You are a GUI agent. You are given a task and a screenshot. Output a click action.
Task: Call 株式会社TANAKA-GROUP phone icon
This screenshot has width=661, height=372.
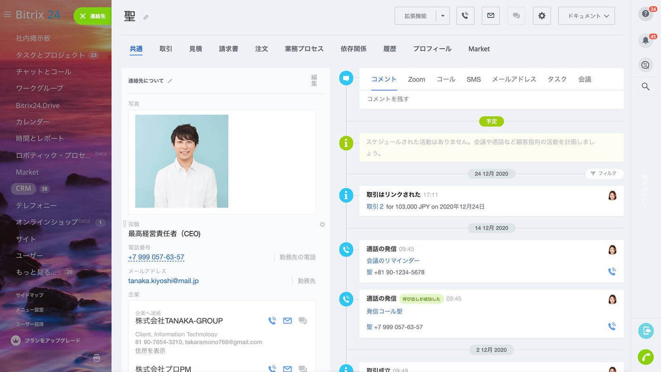(272, 321)
